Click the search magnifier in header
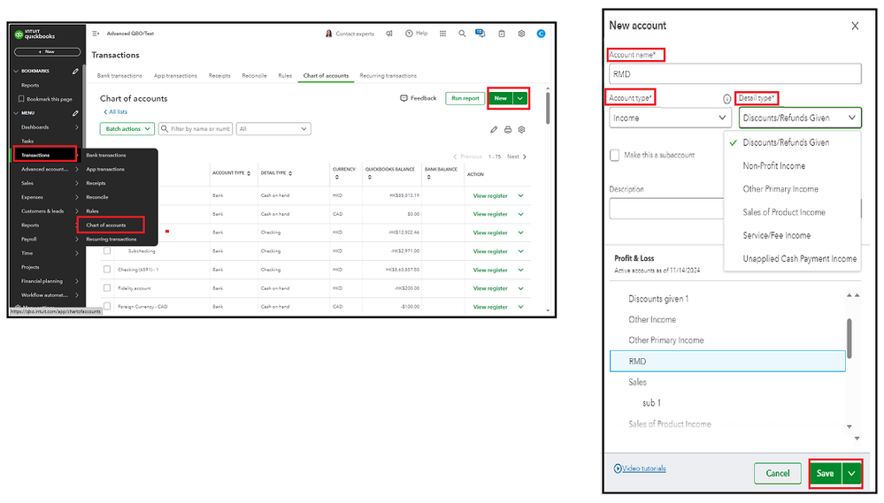This screenshot has width=884, height=503. point(462,34)
